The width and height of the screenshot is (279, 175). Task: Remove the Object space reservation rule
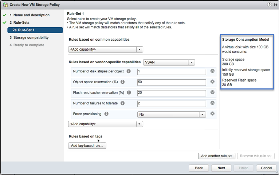coord(212,82)
